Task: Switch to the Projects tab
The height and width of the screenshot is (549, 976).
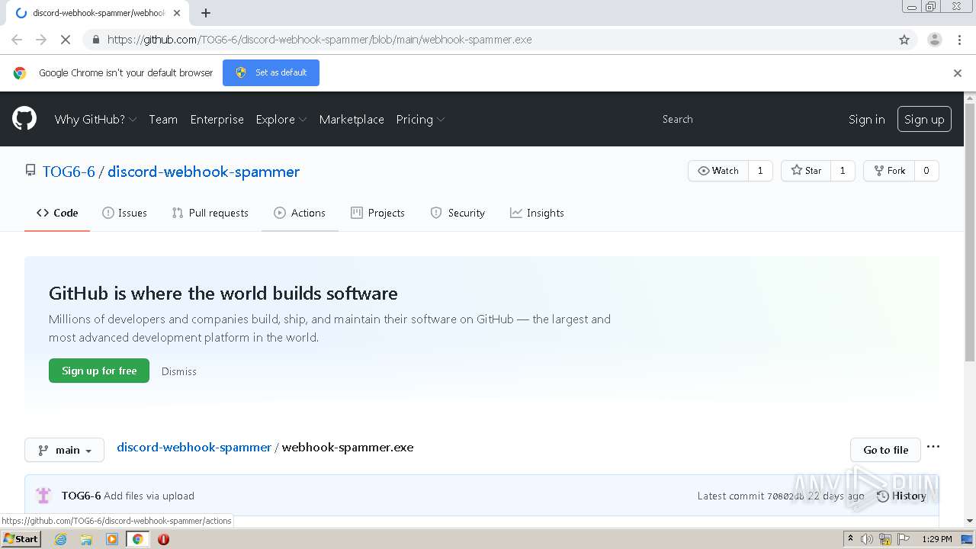Action: 377,213
